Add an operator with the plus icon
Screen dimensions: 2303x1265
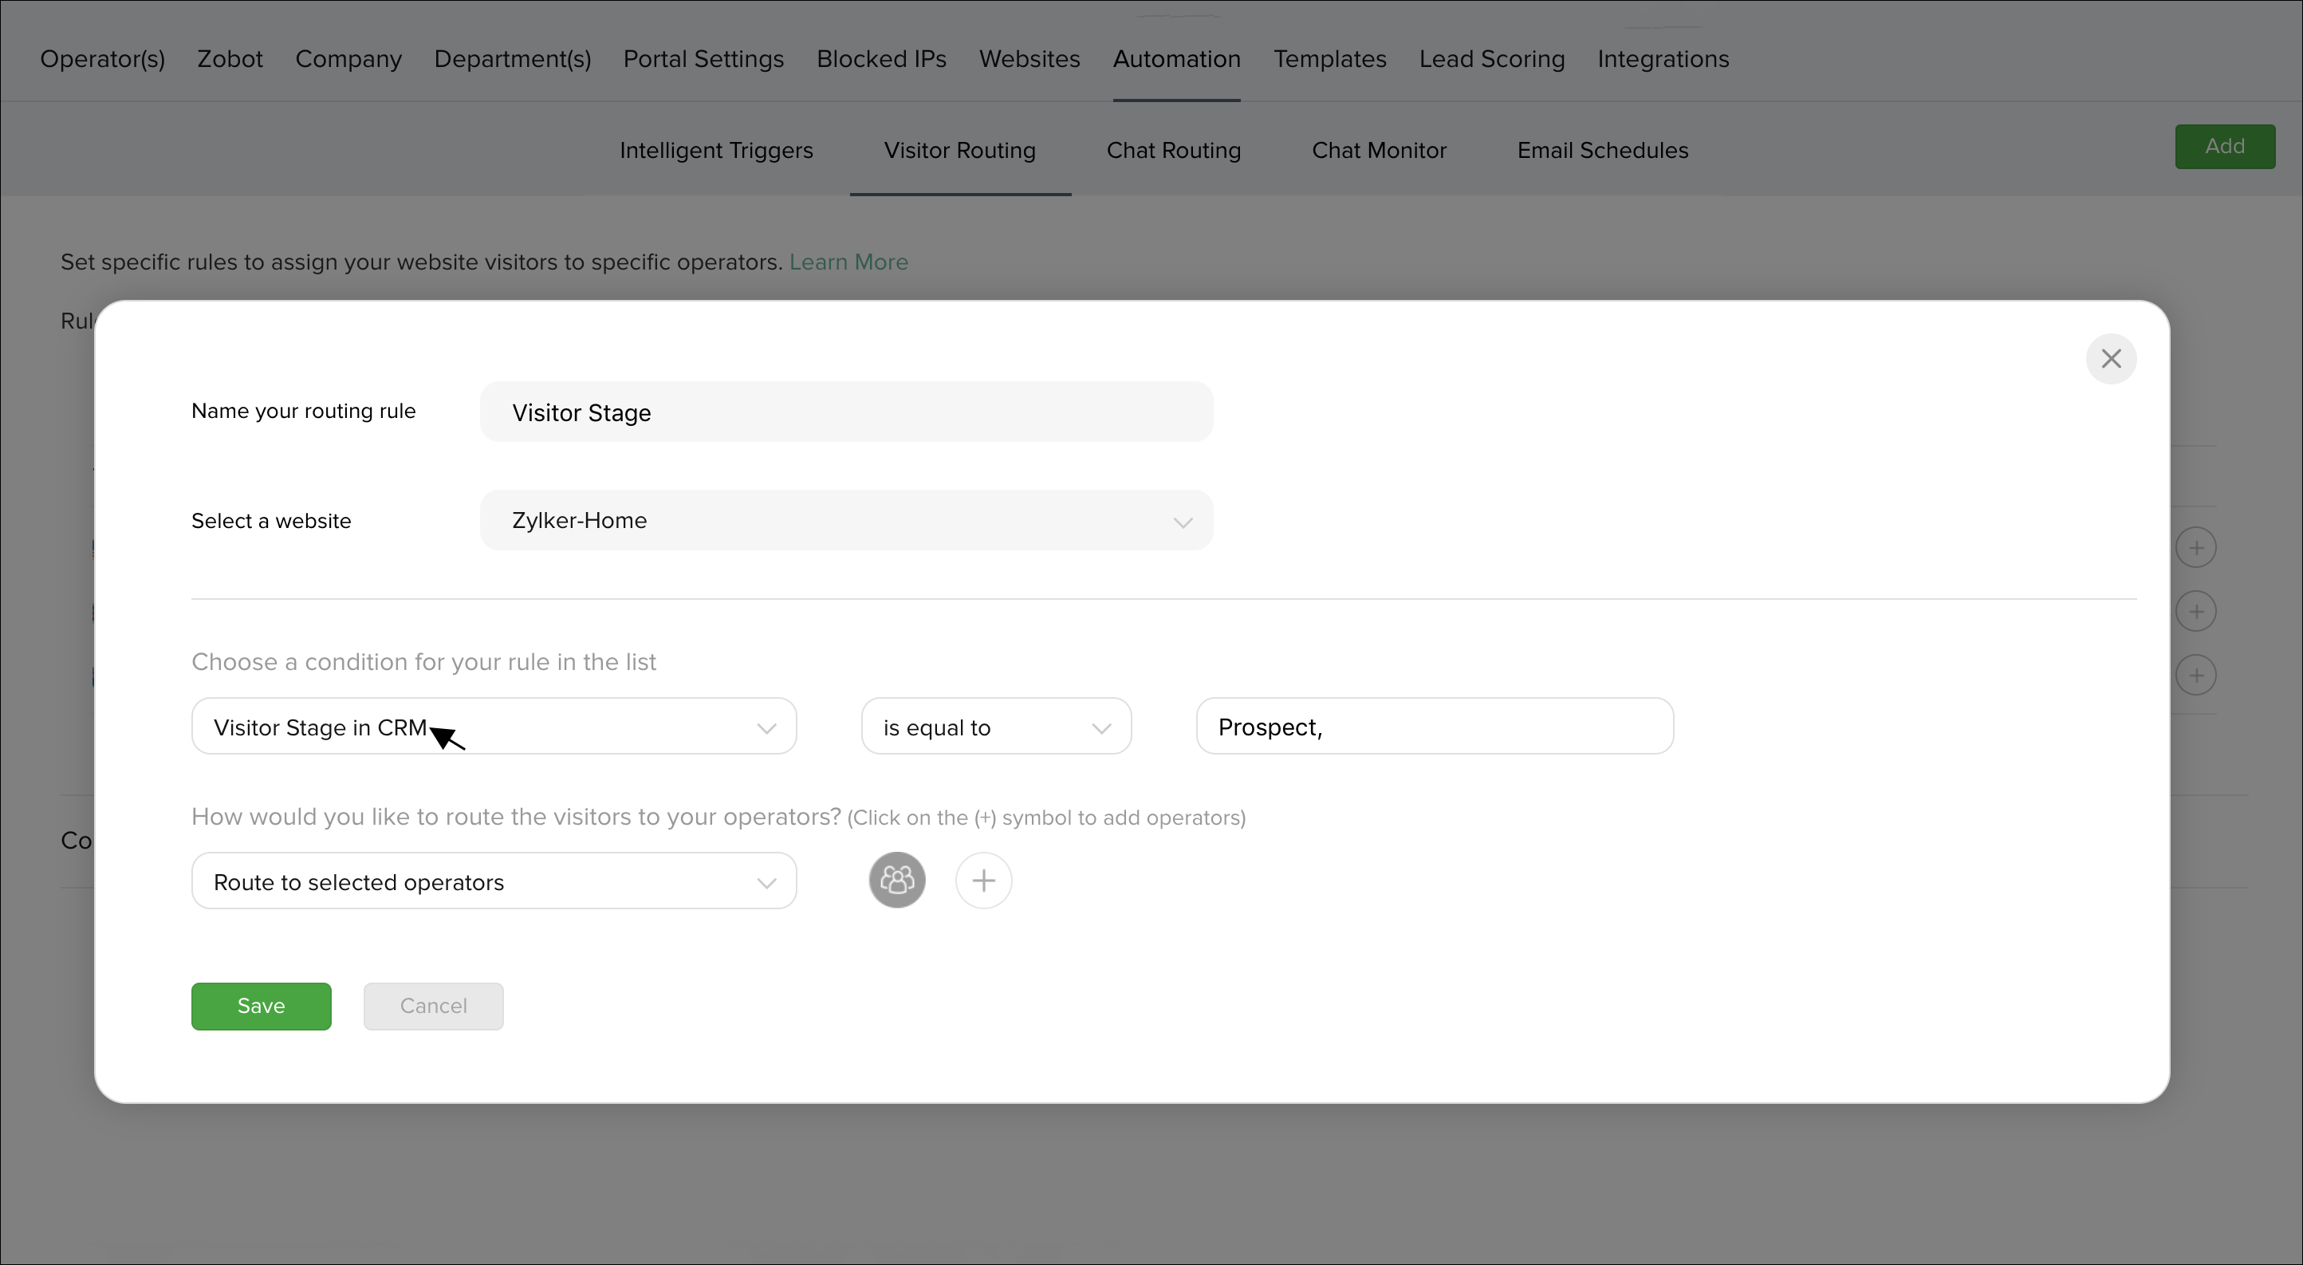[983, 881]
